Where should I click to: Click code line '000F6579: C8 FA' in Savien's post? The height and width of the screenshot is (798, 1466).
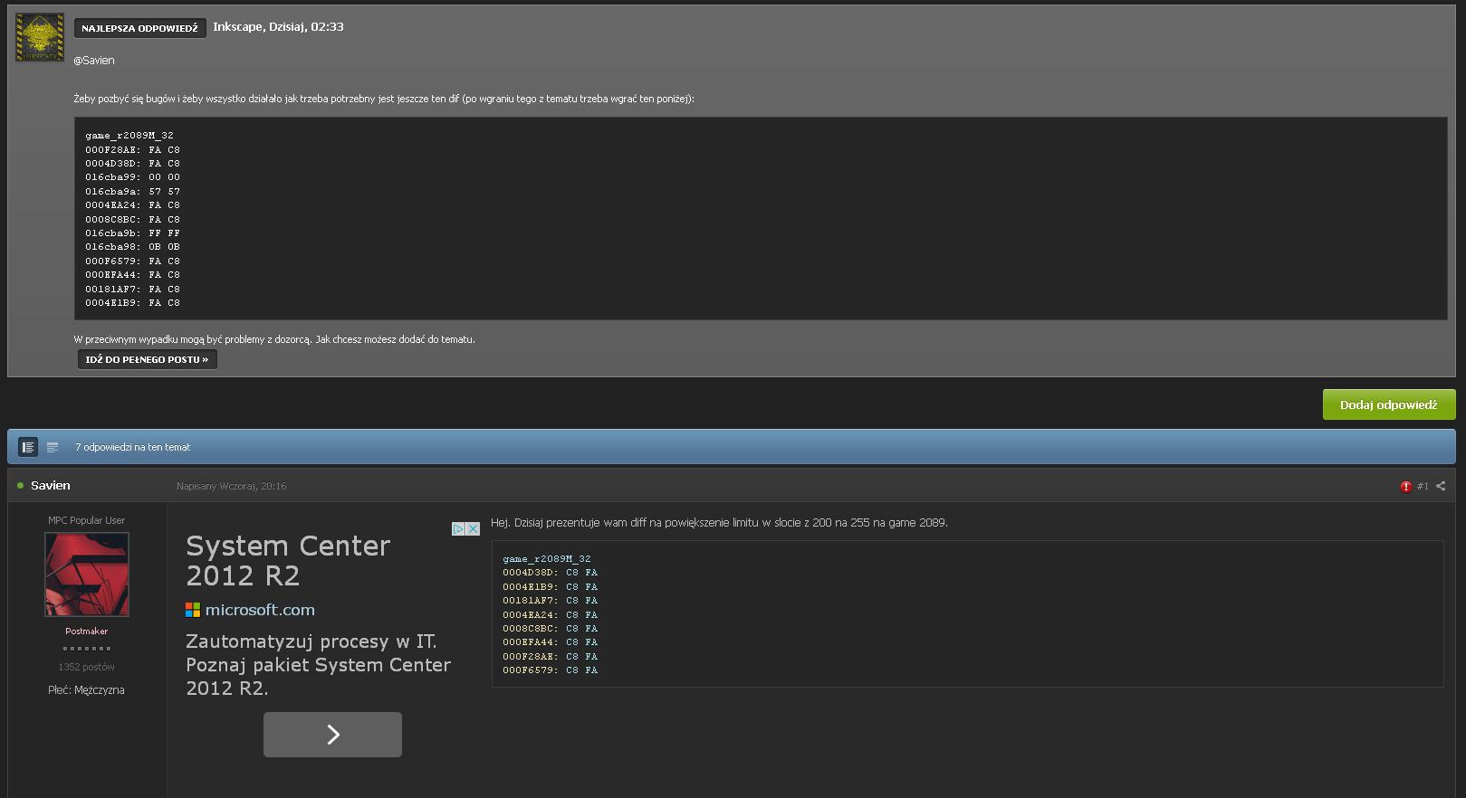click(551, 670)
